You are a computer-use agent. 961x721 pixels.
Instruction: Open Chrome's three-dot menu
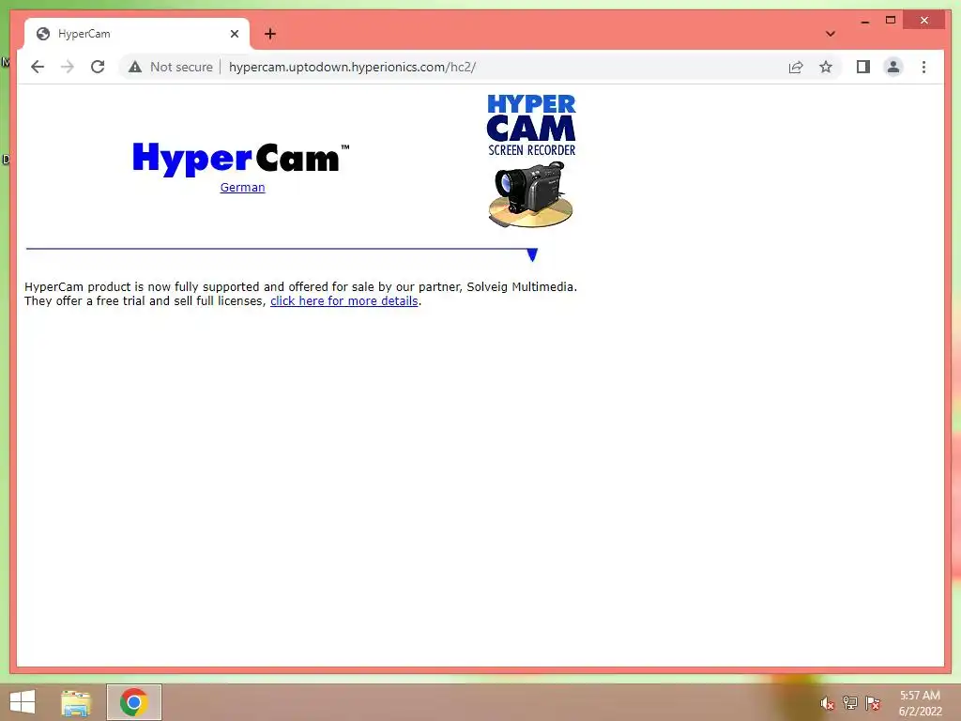click(923, 67)
